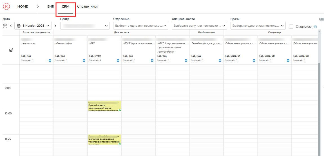Click the red logo icon at top left
The image size is (324, 156).
6,6
